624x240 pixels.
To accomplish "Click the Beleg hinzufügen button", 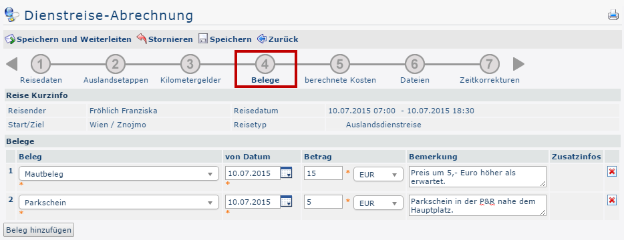I will (39, 230).
